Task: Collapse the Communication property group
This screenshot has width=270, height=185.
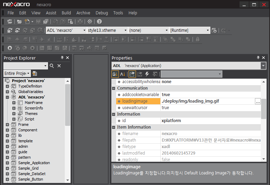Action: point(113,88)
